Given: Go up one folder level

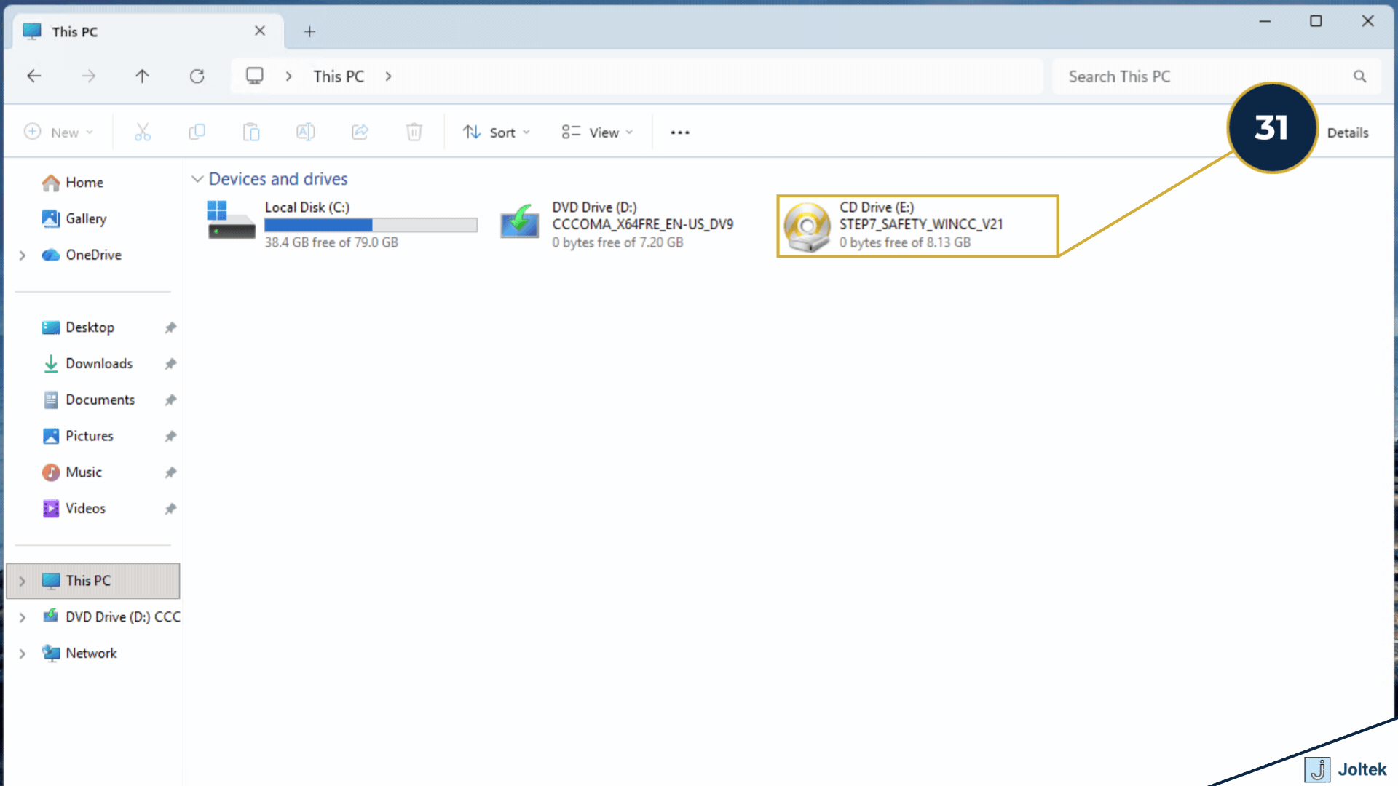Looking at the screenshot, I should coord(142,76).
